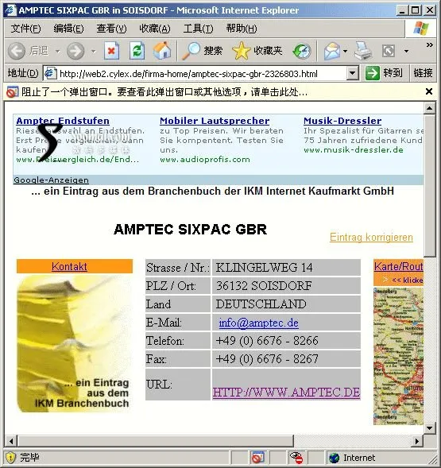Image resolution: width=441 pixels, height=468 pixels.
Task: Open Mail button dropdown arrow
Action: [345, 52]
